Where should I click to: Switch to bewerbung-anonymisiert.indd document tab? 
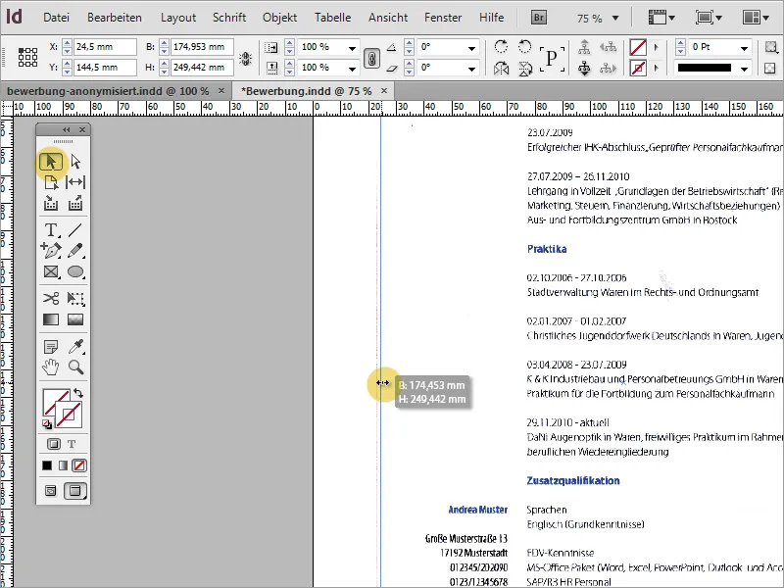tap(109, 90)
